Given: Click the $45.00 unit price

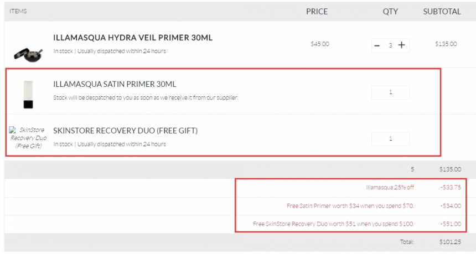Looking at the screenshot, I should tap(320, 44).
